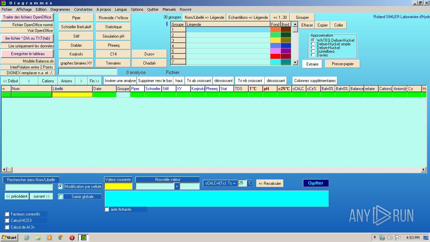The width and height of the screenshot is (430, 242).
Task: Select WATEQ Debye-Hückel approximation
Action: tap(313, 40)
